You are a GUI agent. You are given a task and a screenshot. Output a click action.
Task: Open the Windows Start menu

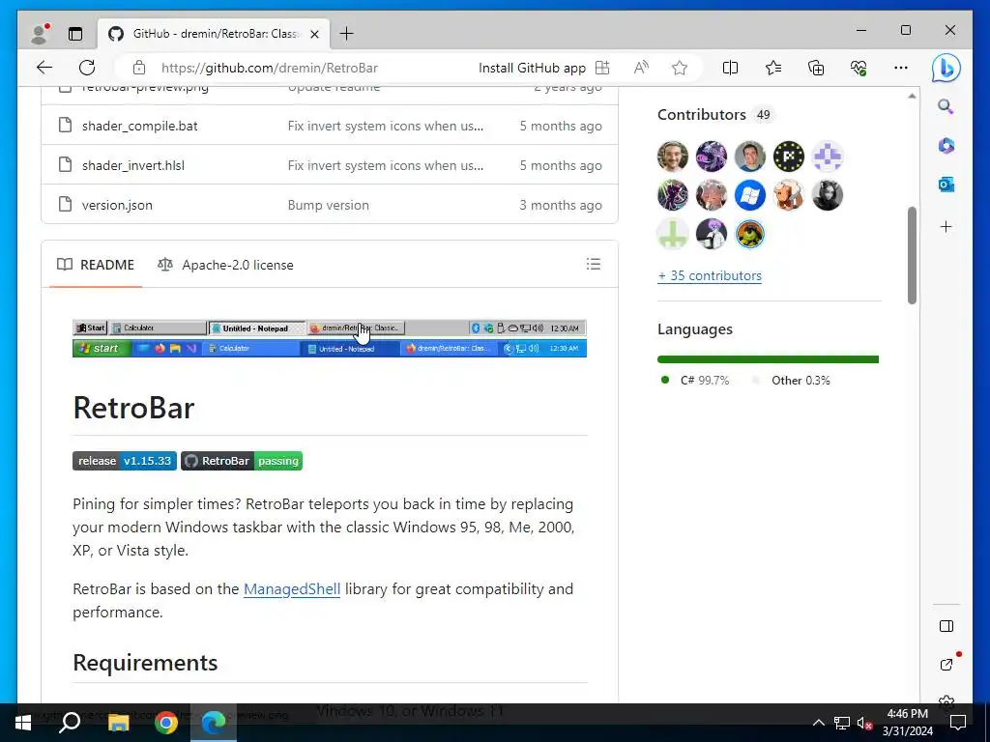[x=23, y=723]
